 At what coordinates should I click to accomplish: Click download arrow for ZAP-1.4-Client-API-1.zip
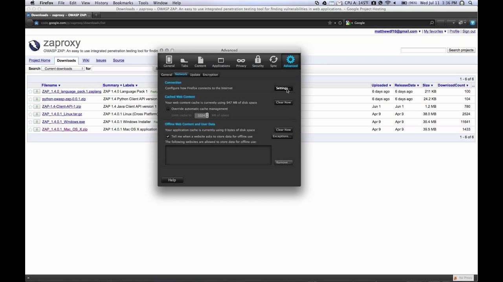tap(37, 107)
